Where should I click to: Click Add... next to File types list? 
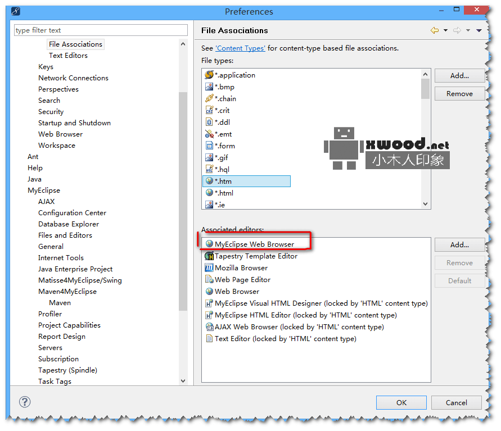tap(459, 76)
